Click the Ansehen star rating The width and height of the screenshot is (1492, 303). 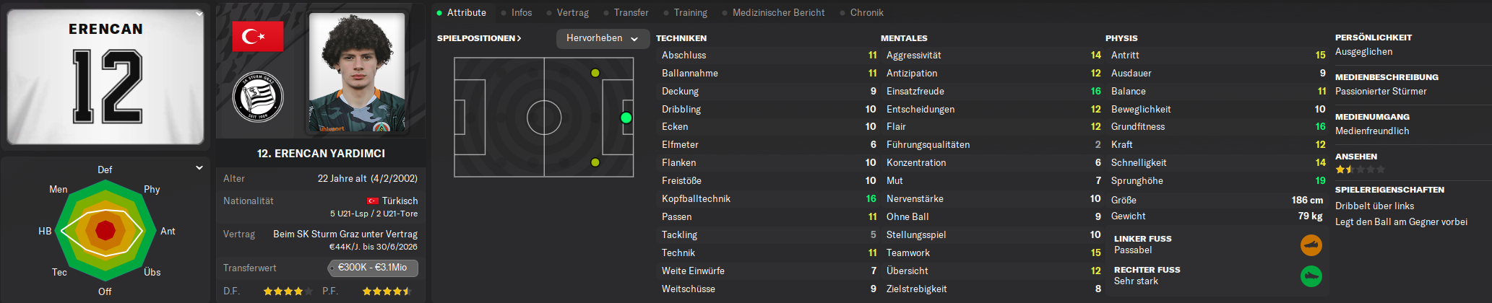click(1361, 170)
